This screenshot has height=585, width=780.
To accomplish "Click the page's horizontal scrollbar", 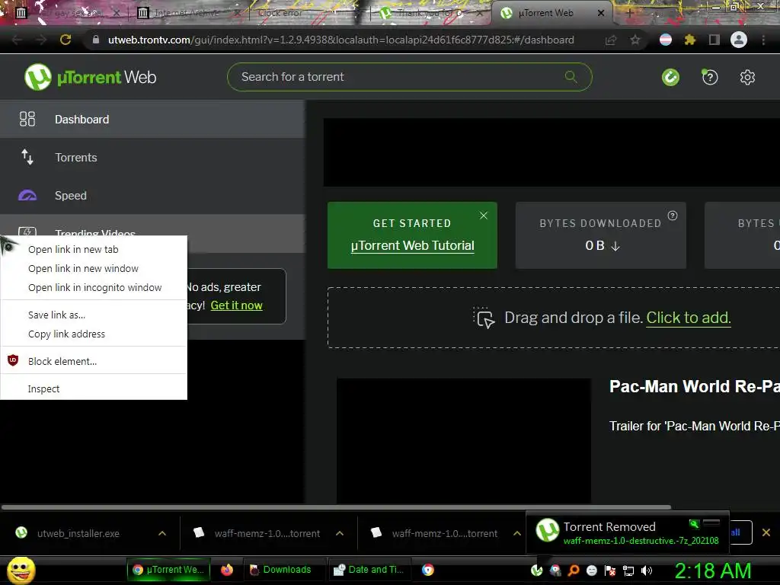I will pyautogui.click(x=336, y=507).
